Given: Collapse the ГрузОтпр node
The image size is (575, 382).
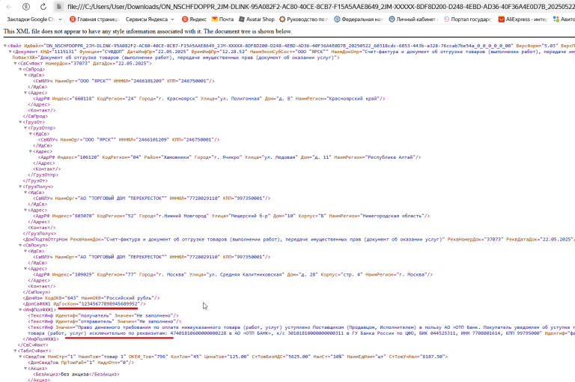Looking at the screenshot, I should coord(25,128).
